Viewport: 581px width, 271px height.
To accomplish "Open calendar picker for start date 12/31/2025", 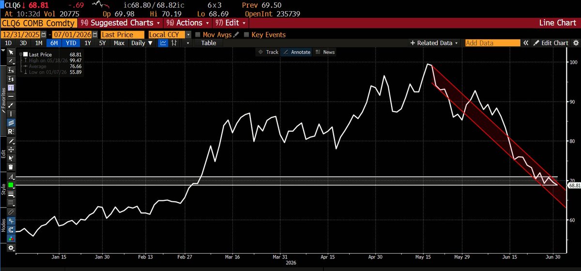I will [x=44, y=35].
